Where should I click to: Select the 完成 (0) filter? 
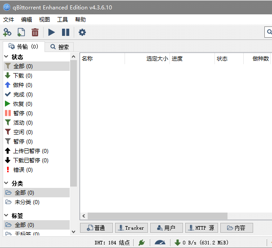coord(36,95)
